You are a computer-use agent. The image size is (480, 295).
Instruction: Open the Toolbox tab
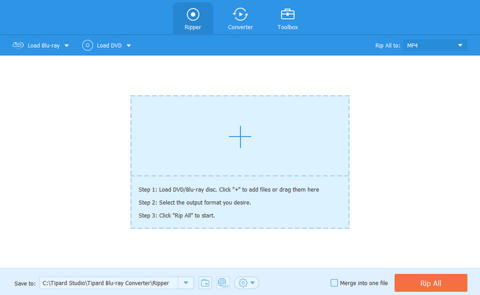[287, 19]
